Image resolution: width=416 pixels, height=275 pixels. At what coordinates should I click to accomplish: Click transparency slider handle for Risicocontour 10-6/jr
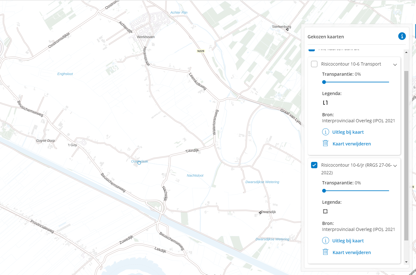click(x=324, y=191)
